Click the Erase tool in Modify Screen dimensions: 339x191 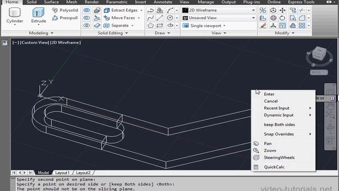263,25
